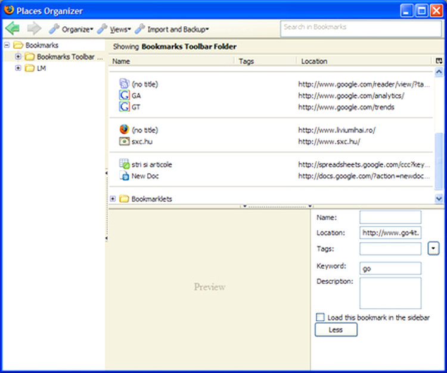
Task: Collapse the Bookmarks root tree node
Action: tap(7, 45)
